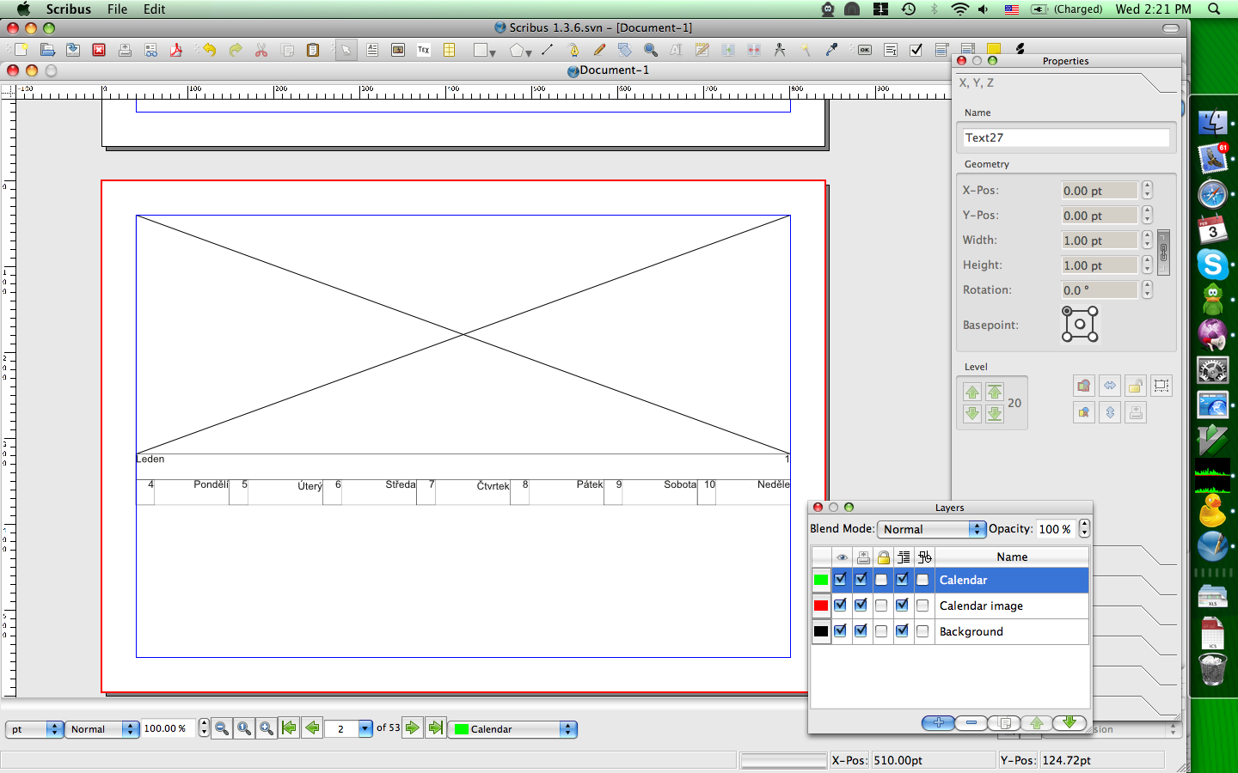
Task: Hide the Calendar image layer visibility
Action: 841,606
